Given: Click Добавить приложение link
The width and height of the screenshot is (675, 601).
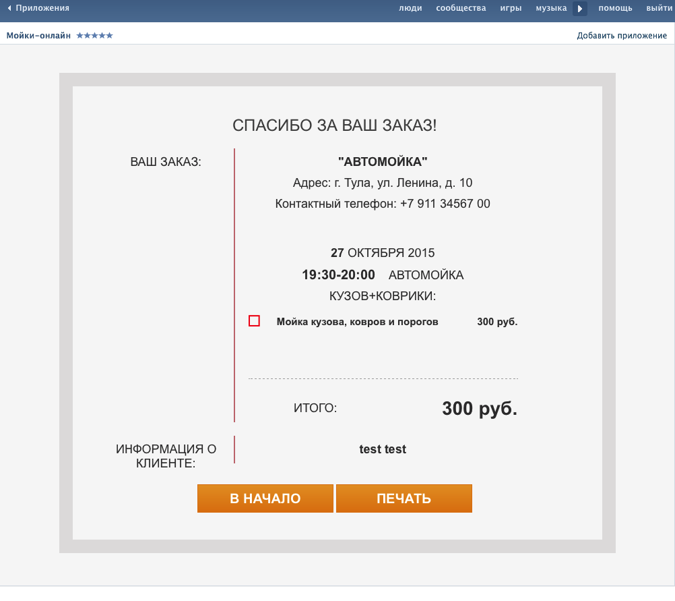Looking at the screenshot, I should pyautogui.click(x=622, y=35).
